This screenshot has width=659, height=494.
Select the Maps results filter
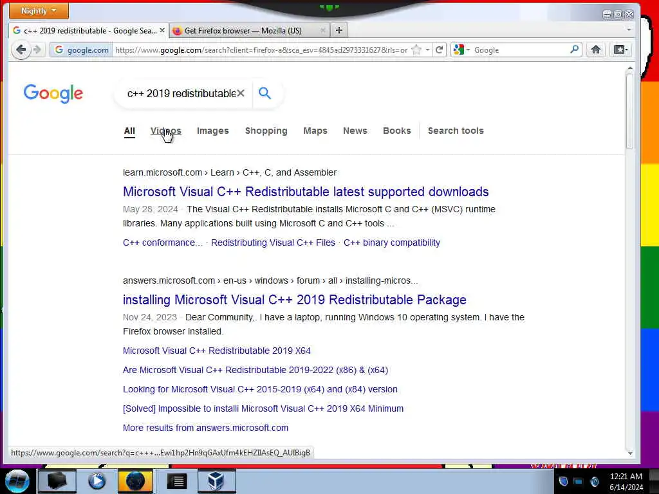point(315,131)
